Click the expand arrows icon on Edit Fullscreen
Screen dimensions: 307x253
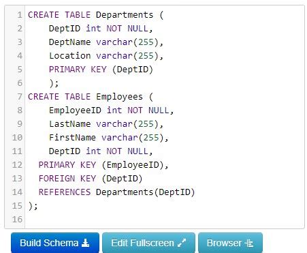click(182, 243)
